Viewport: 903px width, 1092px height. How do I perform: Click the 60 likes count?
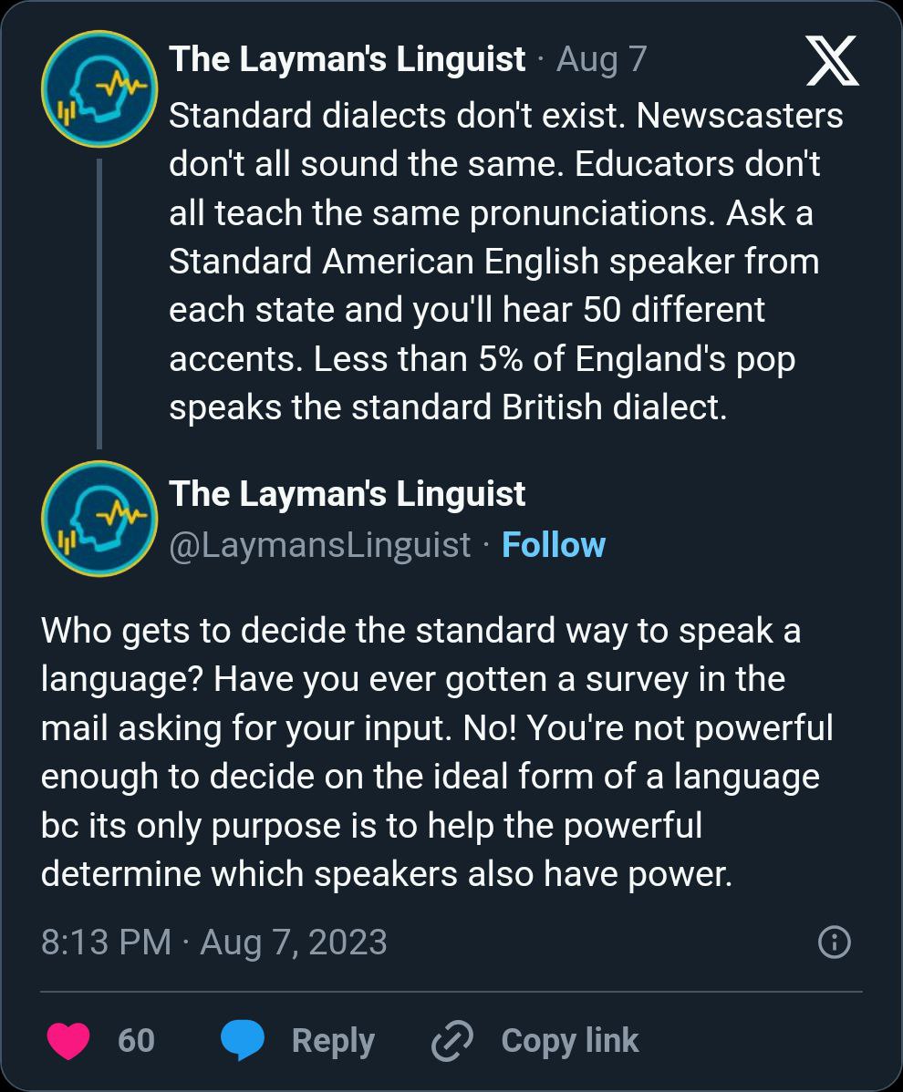pos(136,1041)
